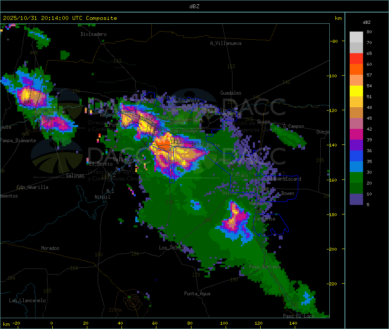
Task: Click the V_Atuel place label
Action: 222,160
